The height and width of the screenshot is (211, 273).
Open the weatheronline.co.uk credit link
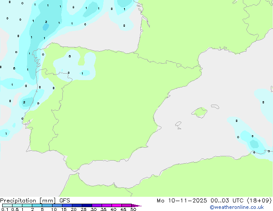236,207
